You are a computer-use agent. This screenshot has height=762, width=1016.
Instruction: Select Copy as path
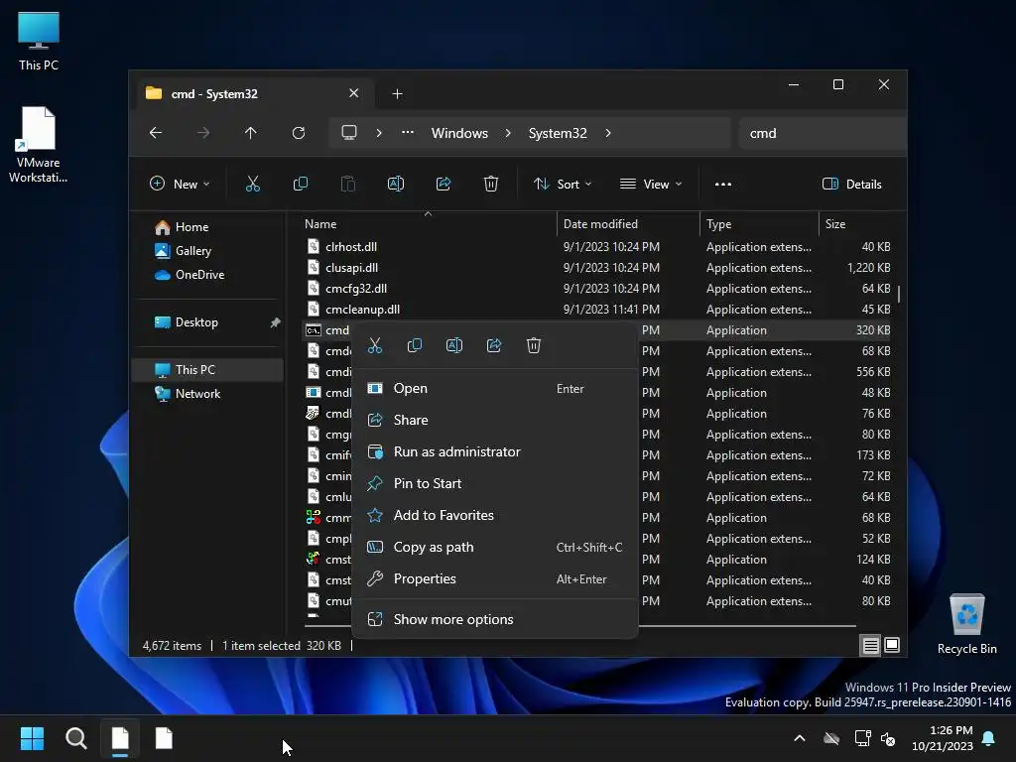(x=494, y=547)
